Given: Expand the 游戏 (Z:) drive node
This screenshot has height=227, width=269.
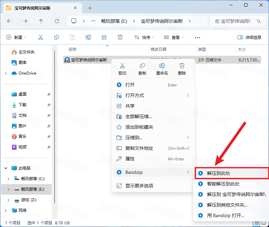Looking at the screenshot, I should [x=8, y=200].
